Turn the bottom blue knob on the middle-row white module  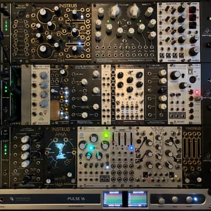44,104
